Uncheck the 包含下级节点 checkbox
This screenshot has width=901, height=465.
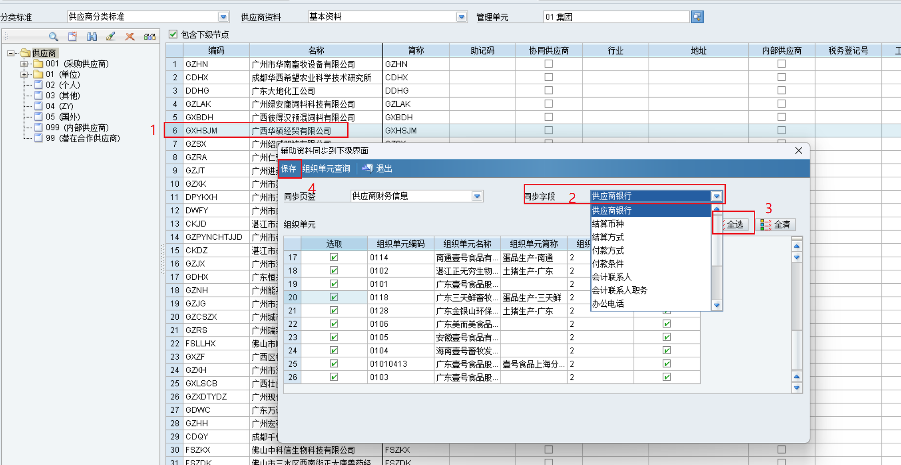click(173, 34)
